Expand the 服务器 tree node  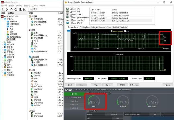point(2,47)
